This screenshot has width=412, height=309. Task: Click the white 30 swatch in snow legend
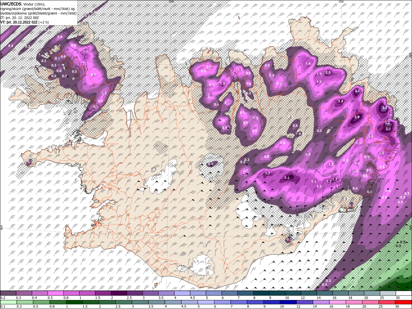403,293
